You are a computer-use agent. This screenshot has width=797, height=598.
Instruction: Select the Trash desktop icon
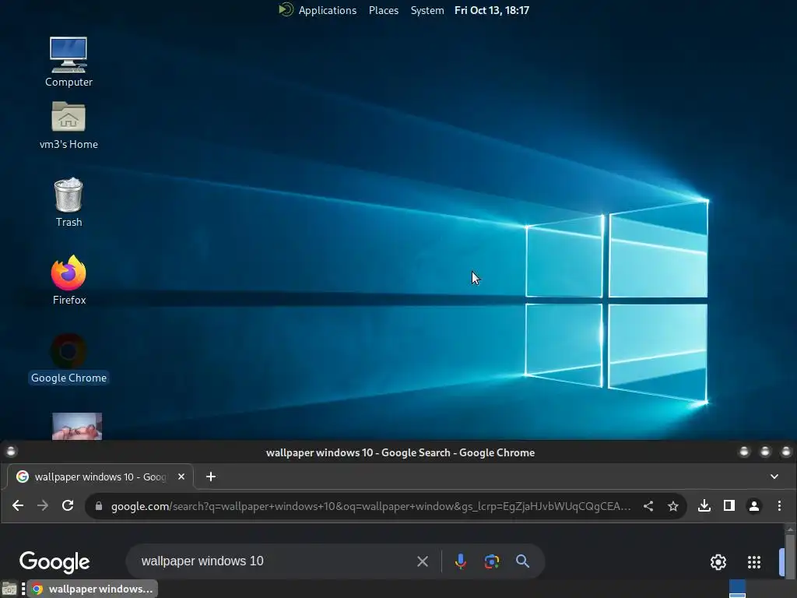(68, 202)
